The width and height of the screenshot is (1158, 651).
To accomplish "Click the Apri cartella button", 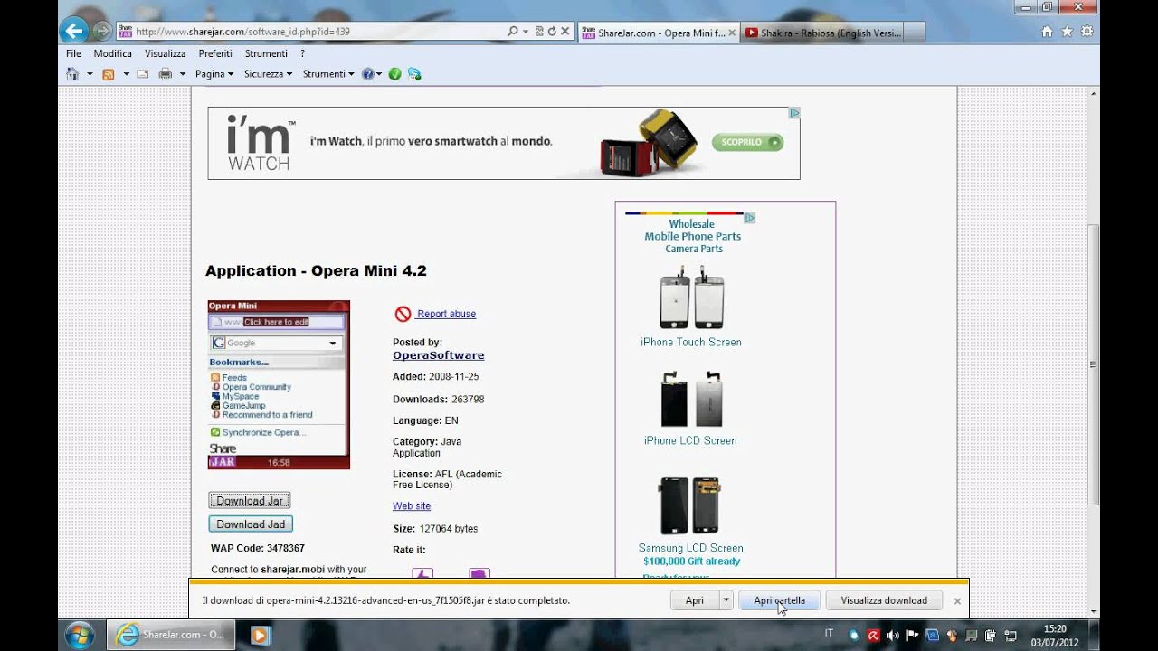I will pyautogui.click(x=779, y=600).
